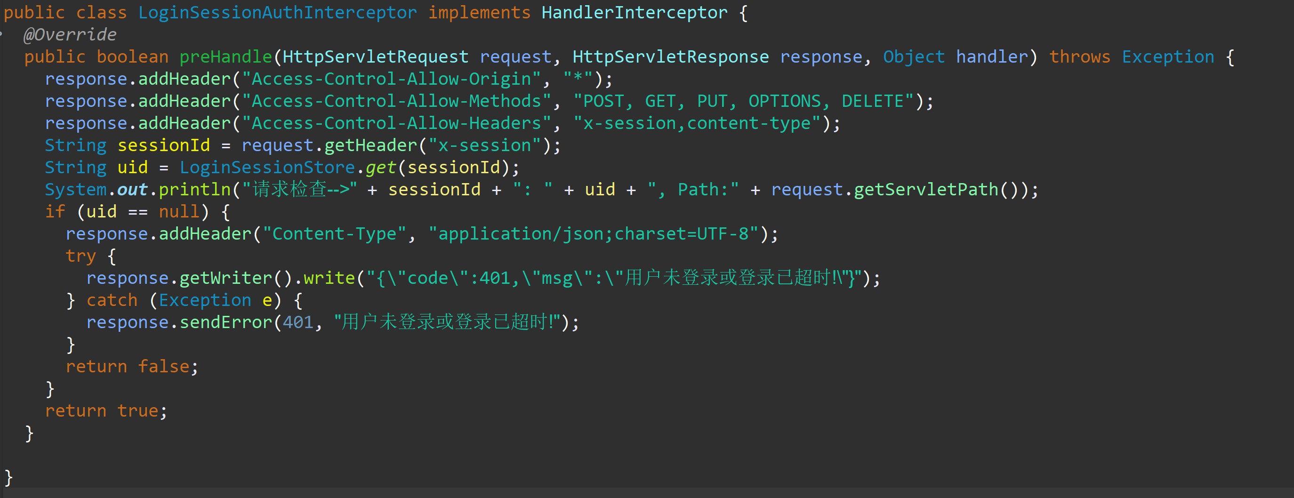Image resolution: width=1294 pixels, height=498 pixels.
Task: Click the "Access-Control-Allow-Origin" string
Action: coord(391,79)
